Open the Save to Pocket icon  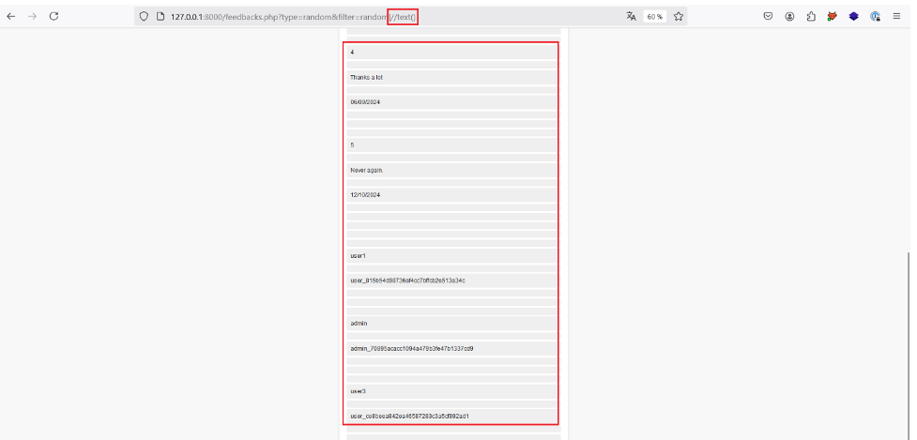pos(768,17)
